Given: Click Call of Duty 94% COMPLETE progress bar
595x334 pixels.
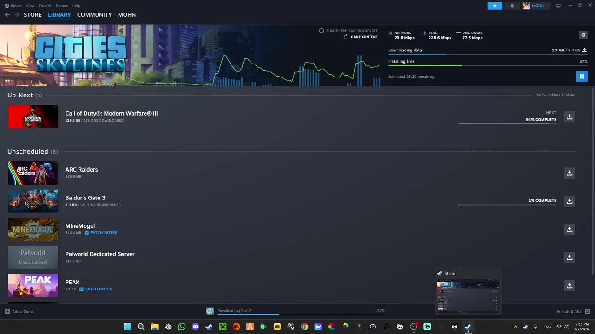Looking at the screenshot, I should (507, 124).
